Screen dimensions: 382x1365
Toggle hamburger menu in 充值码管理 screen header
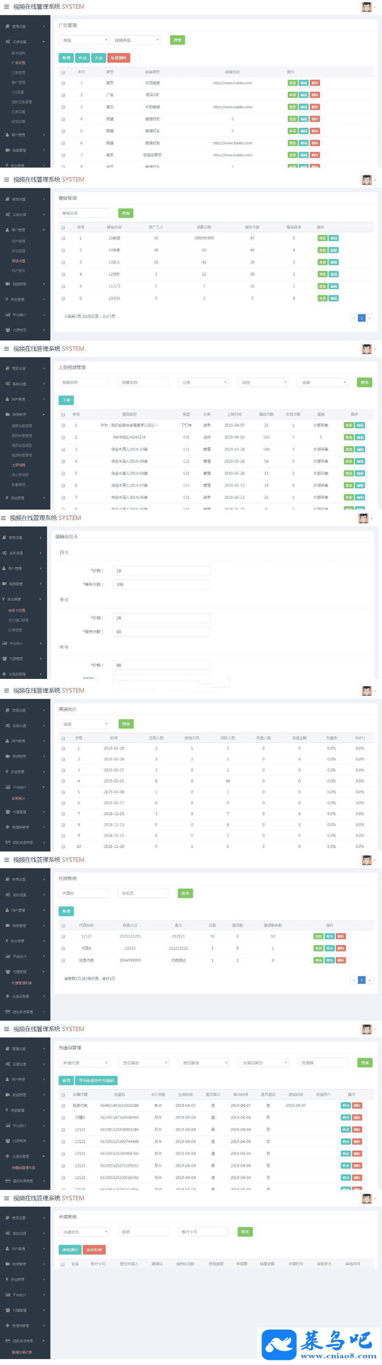6,1029
